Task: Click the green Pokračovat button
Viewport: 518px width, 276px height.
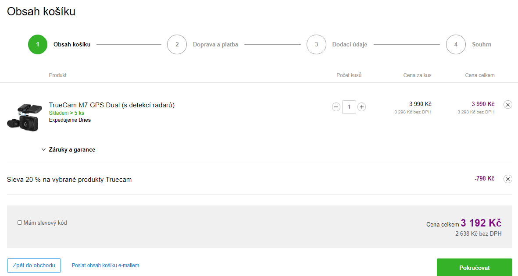Action: [475, 267]
